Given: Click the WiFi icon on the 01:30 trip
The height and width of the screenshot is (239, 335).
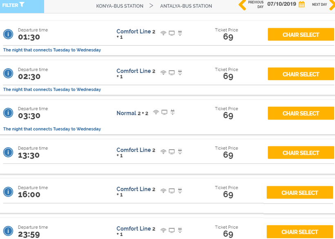Looking at the screenshot, I should (x=163, y=33).
